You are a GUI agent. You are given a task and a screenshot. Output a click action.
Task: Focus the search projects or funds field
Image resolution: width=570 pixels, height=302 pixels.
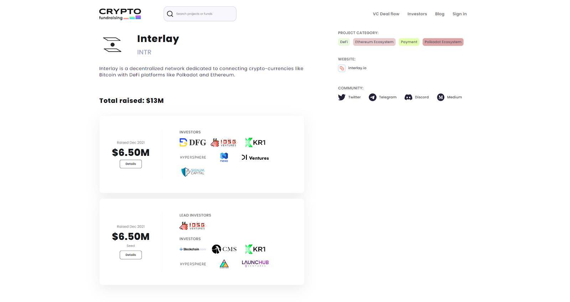pyautogui.click(x=200, y=14)
